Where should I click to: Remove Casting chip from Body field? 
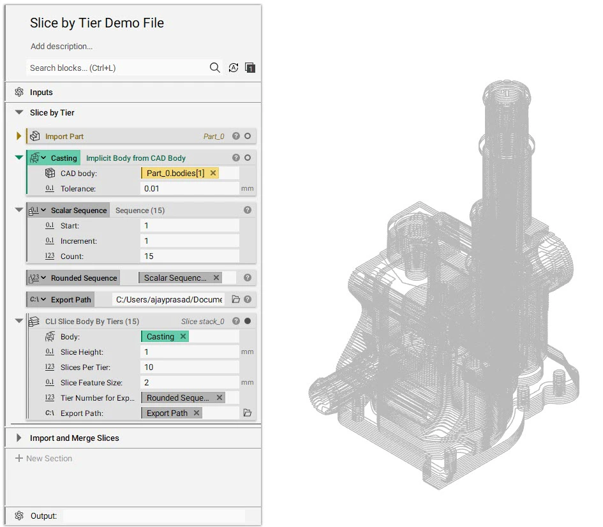[183, 336]
